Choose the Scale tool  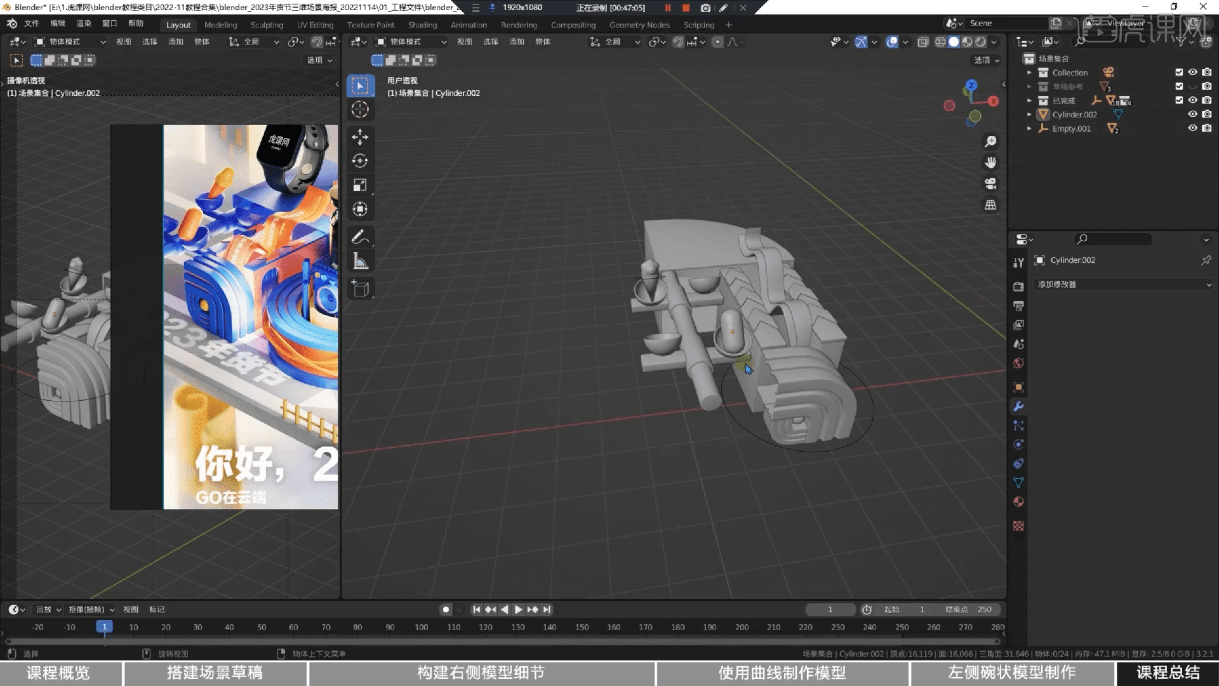point(360,185)
